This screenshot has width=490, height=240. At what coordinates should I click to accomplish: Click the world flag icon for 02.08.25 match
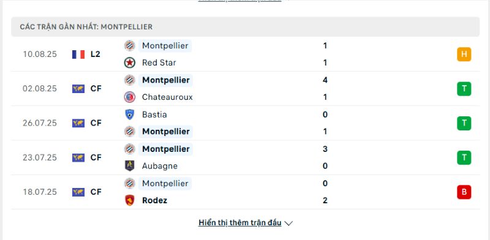(78, 89)
